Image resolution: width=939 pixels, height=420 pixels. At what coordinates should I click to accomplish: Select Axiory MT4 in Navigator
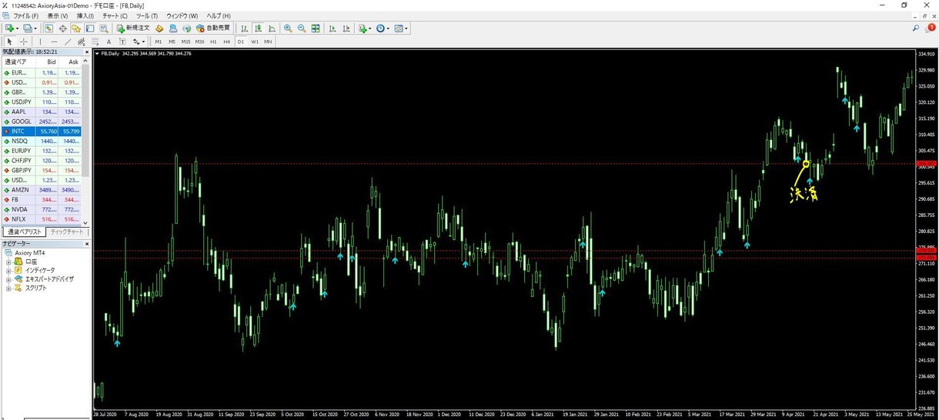[29, 252]
